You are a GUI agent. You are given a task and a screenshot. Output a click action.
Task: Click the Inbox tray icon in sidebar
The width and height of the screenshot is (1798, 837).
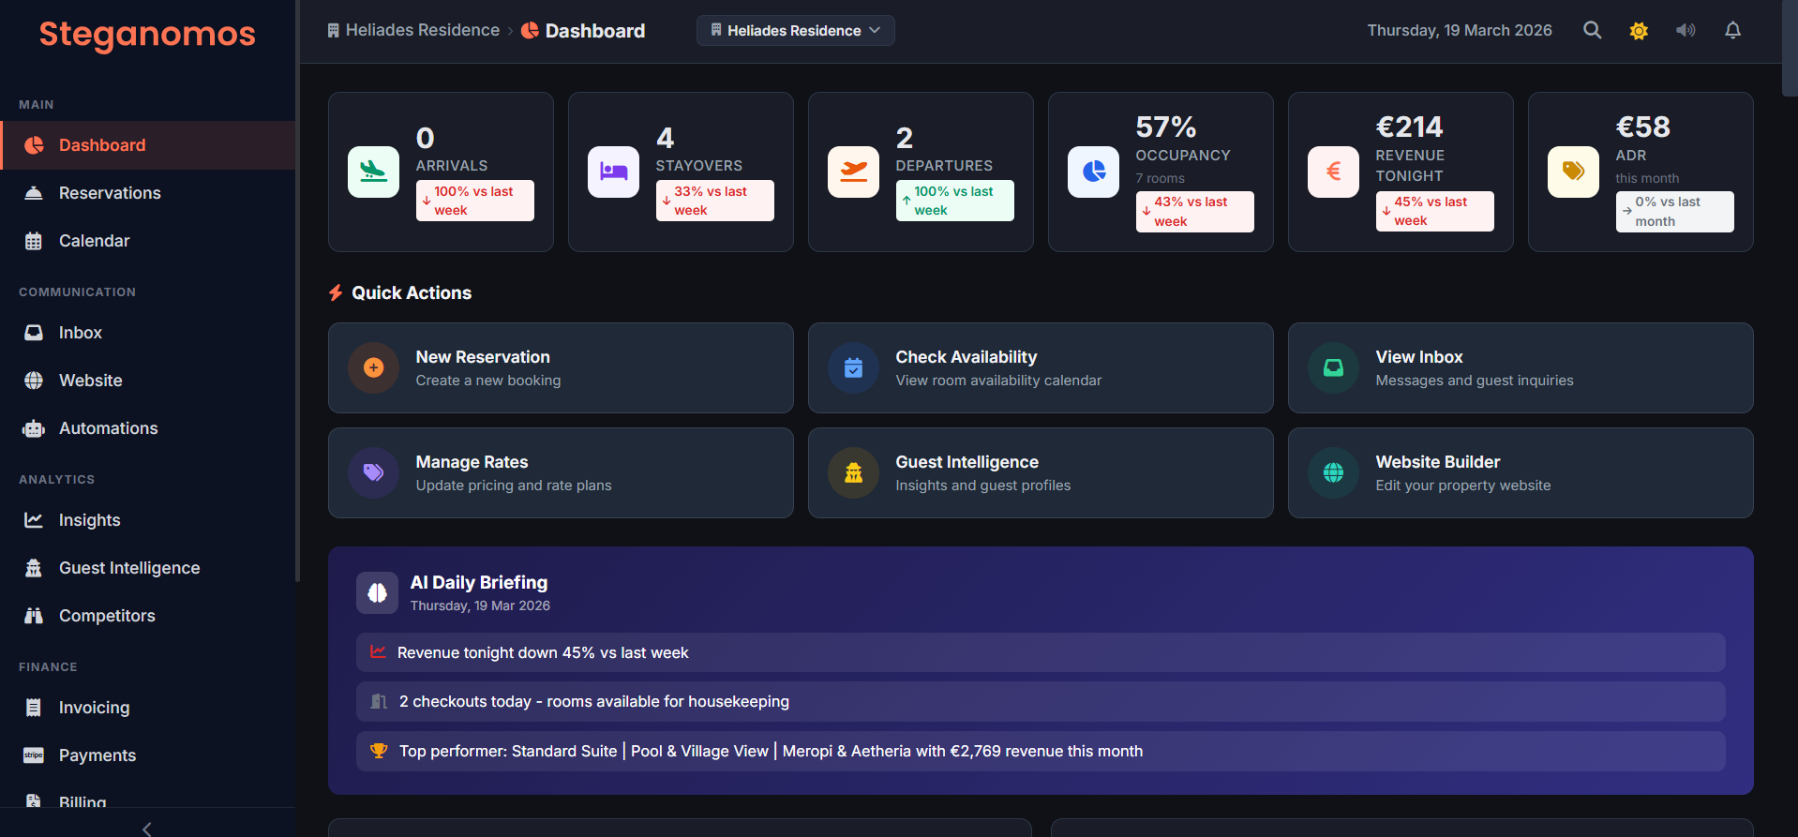[34, 333]
